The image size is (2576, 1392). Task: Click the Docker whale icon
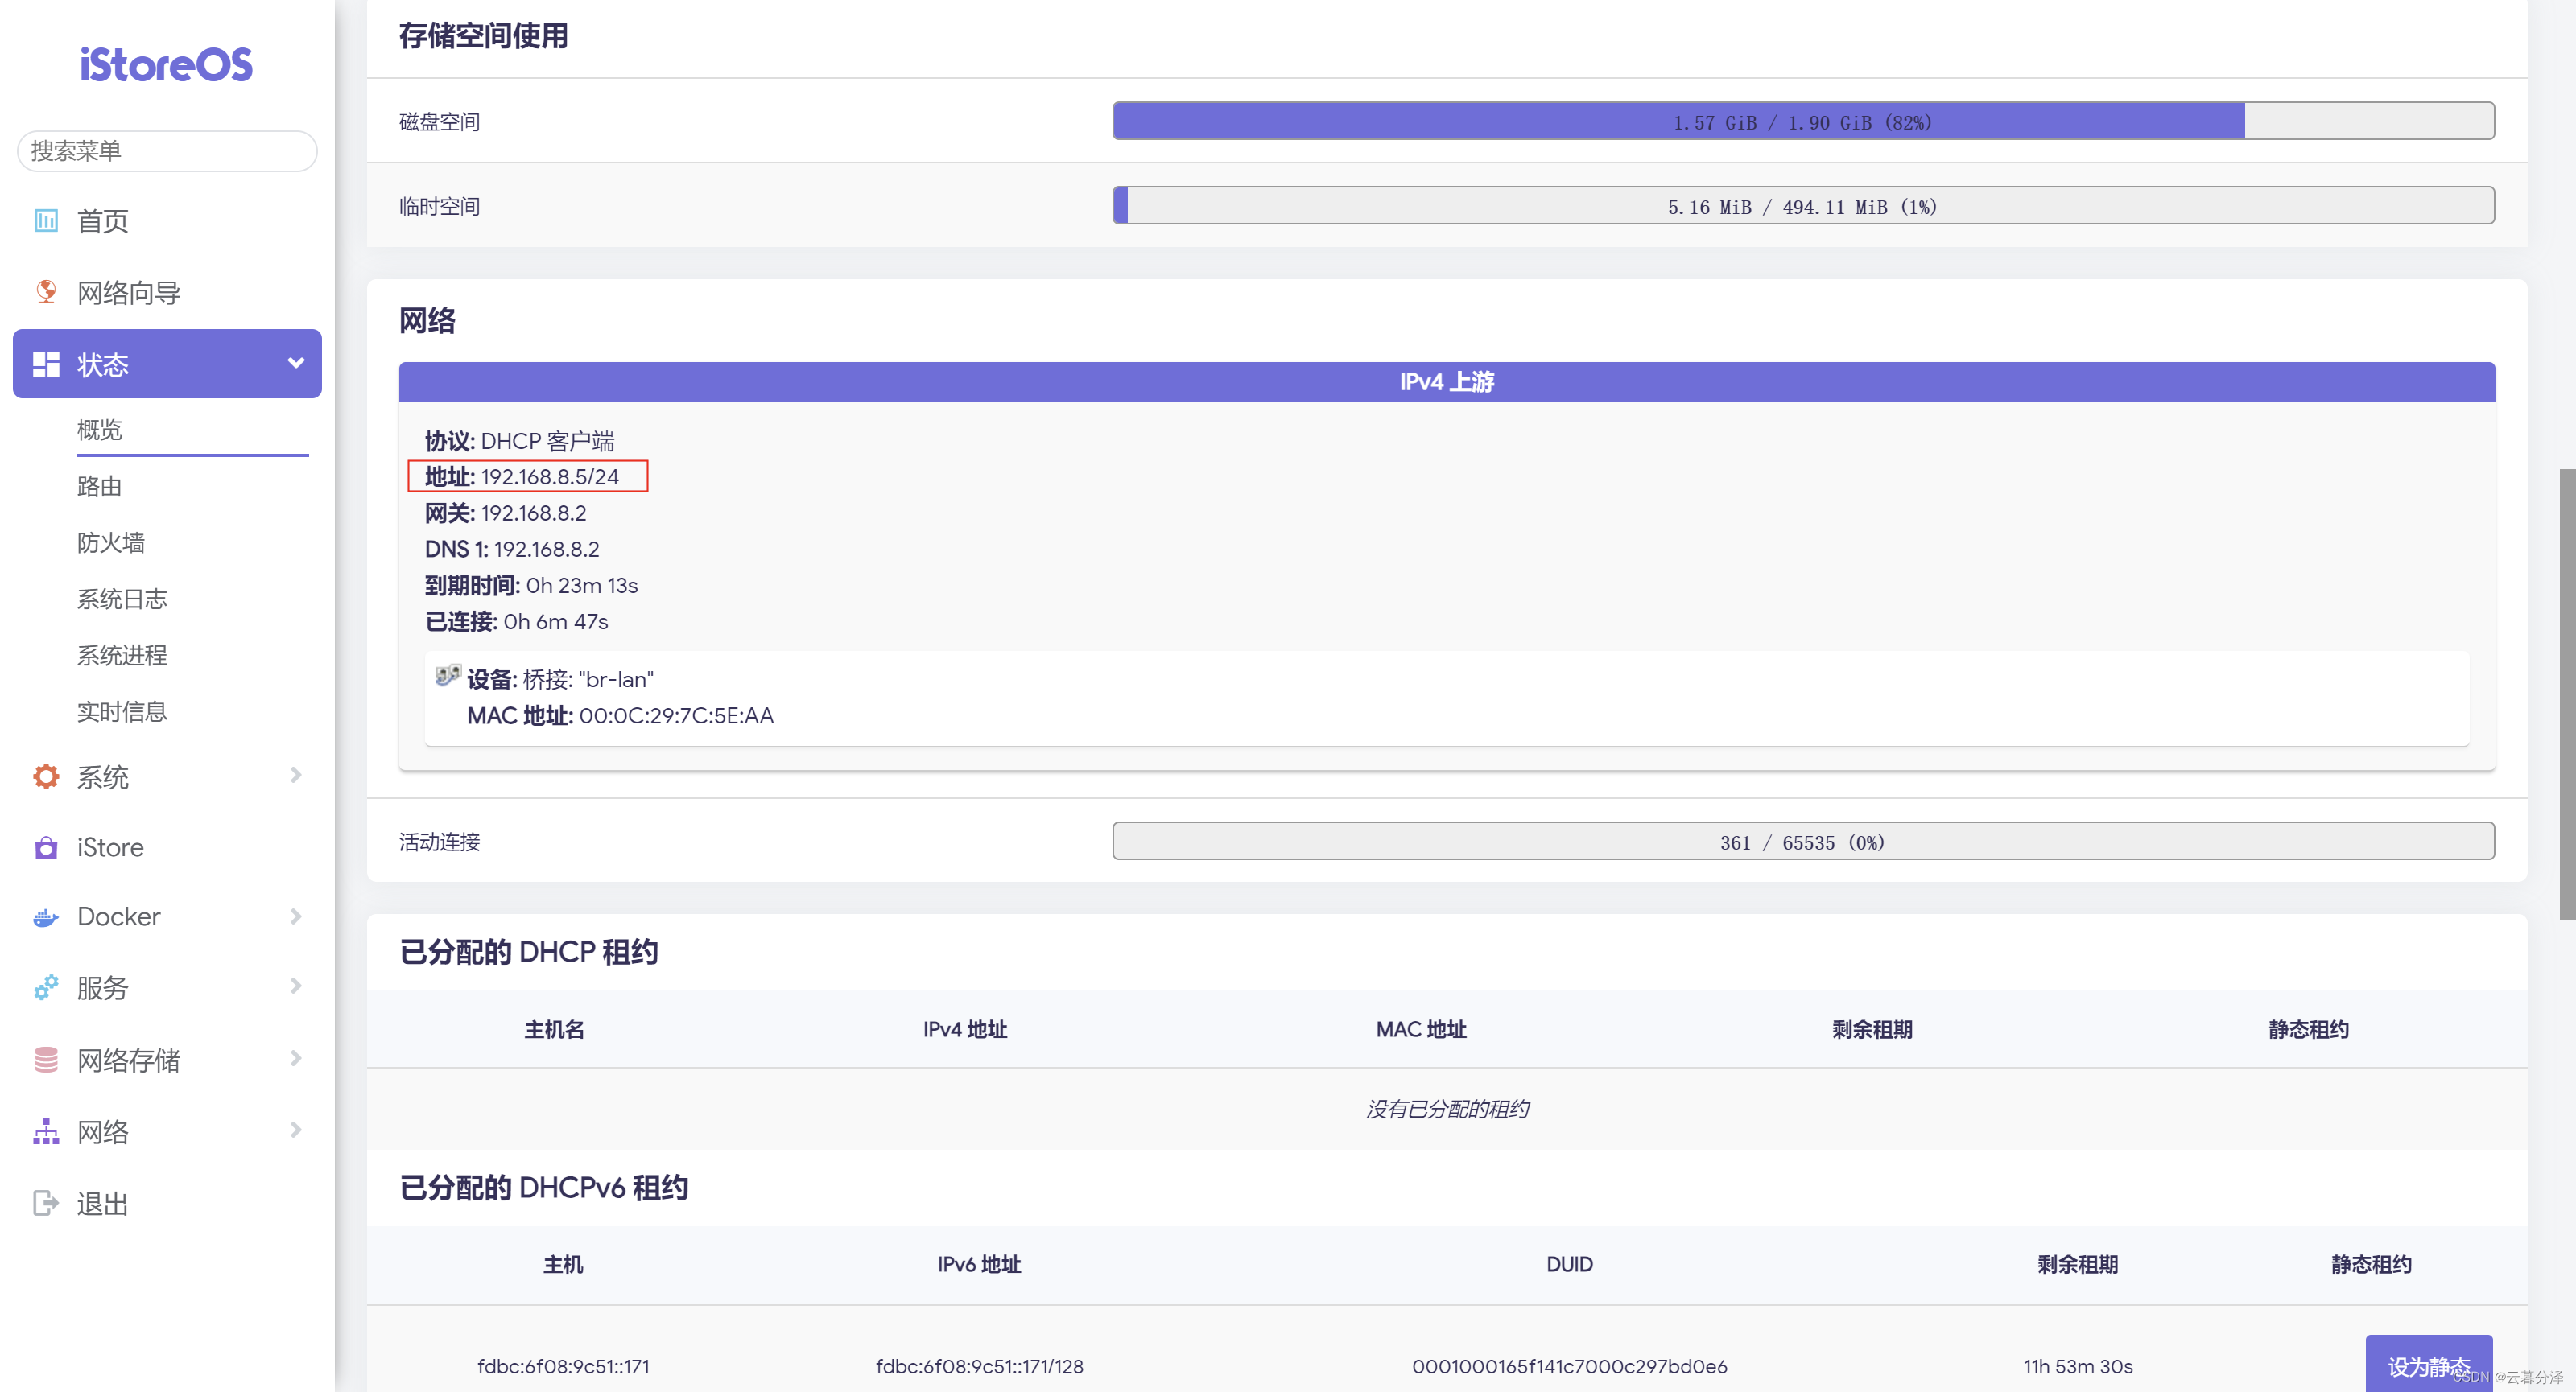46,917
